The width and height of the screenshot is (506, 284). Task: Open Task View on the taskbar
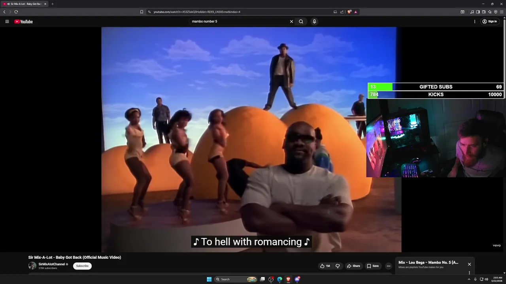(262, 279)
